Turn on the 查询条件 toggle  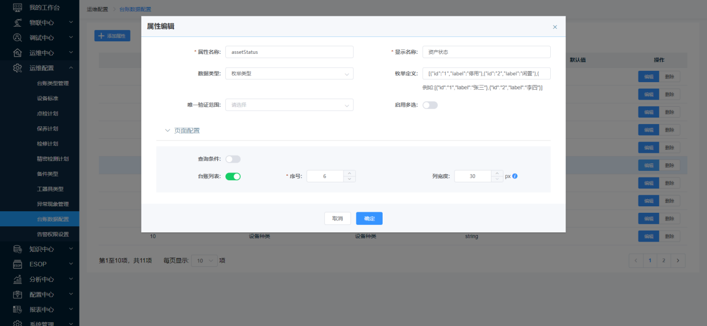coord(233,159)
